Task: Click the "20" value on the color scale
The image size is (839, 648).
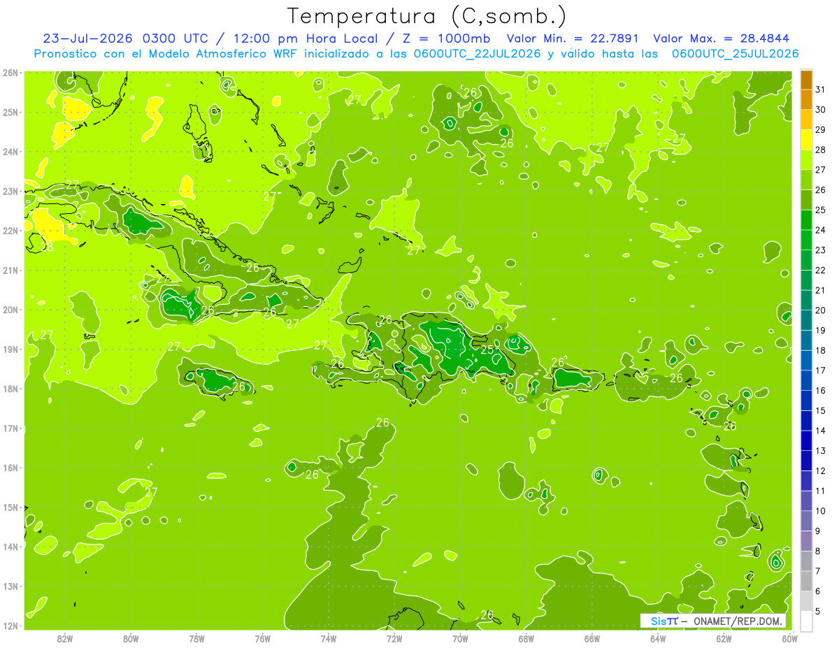Action: click(821, 310)
